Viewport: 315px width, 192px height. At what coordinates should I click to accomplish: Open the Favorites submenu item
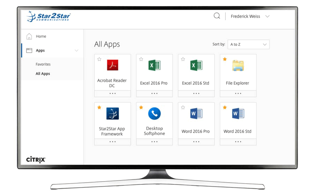pyautogui.click(x=43, y=64)
